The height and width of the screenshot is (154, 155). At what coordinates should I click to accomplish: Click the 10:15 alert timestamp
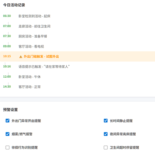pyautogui.click(x=7, y=56)
